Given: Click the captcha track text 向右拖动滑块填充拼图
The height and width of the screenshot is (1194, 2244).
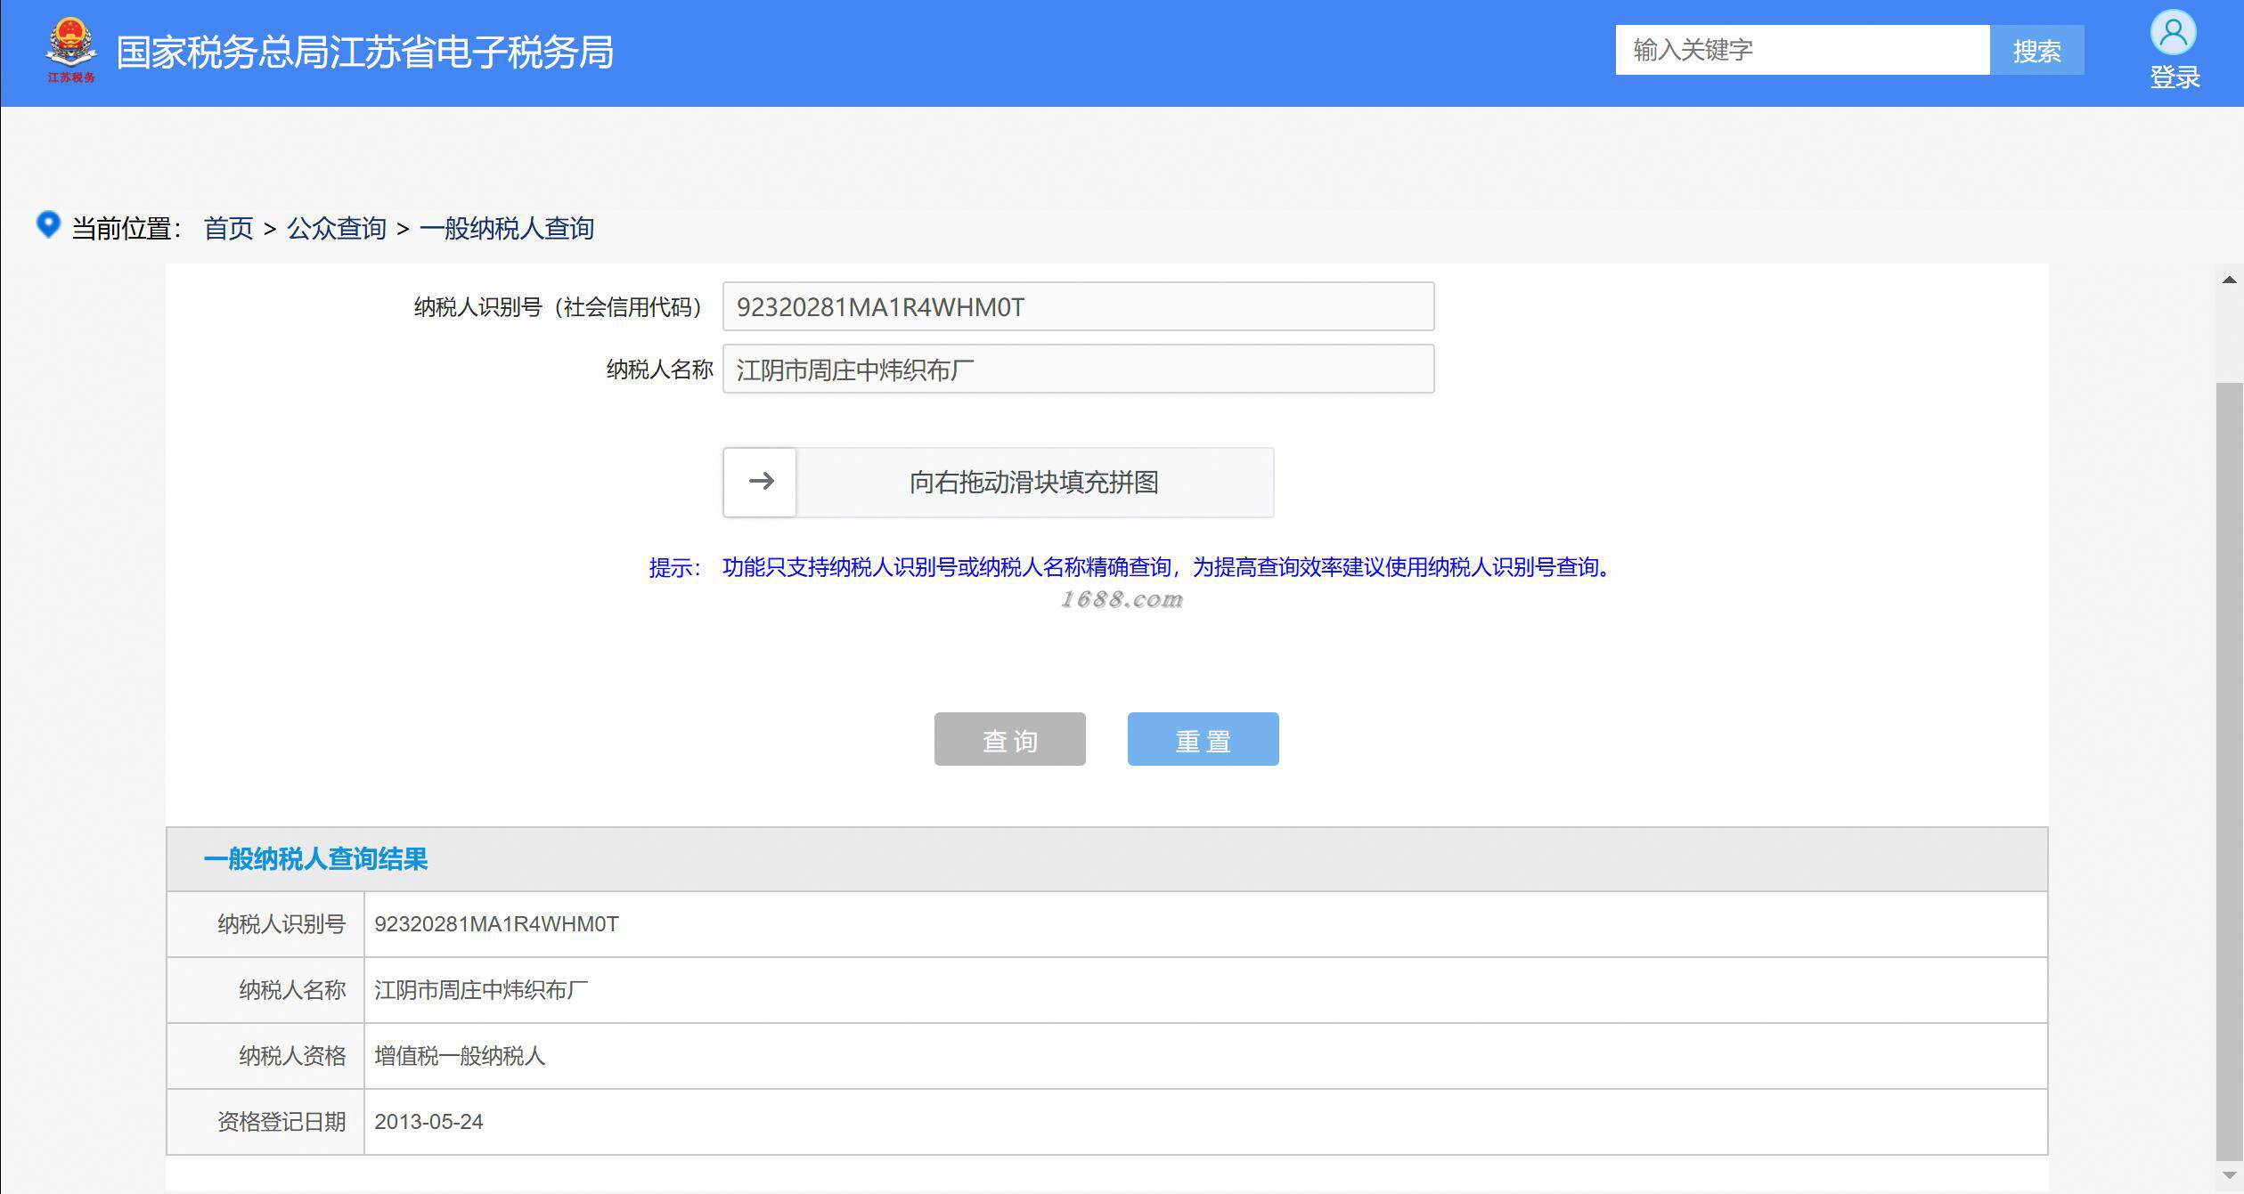Looking at the screenshot, I should pyautogui.click(x=1033, y=482).
